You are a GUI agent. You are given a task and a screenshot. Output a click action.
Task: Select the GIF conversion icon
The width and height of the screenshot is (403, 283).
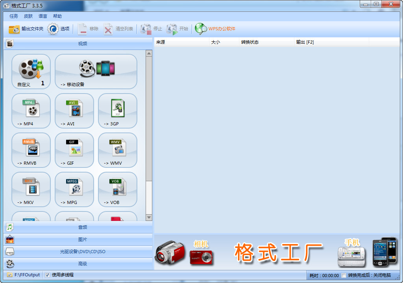[x=74, y=150]
